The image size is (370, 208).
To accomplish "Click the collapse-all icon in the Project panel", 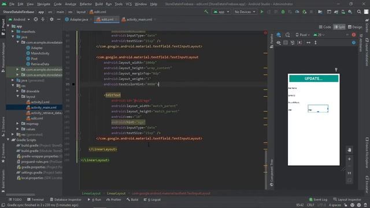I will click(43, 19).
